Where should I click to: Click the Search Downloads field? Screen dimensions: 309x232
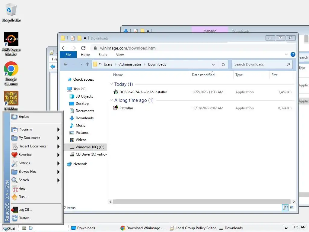coord(262,64)
